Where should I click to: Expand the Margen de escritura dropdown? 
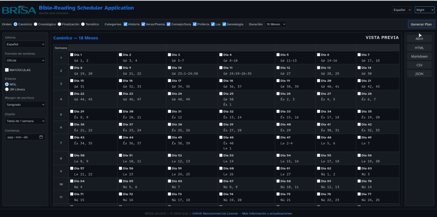tap(25, 104)
